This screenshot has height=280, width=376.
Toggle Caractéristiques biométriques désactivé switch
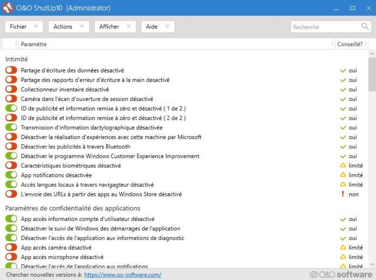(11, 165)
